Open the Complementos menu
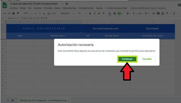The image size is (181, 103). click(86, 8)
